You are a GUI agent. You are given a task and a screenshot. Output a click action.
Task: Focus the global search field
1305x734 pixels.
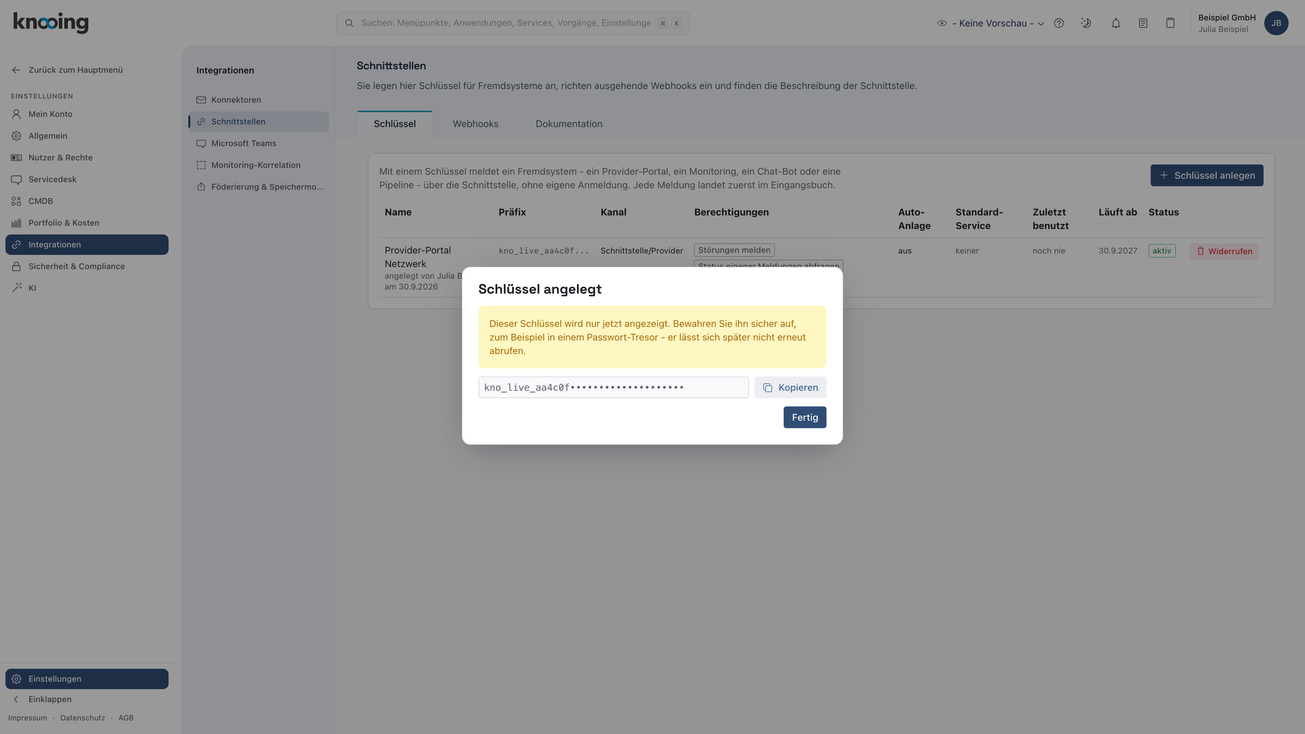click(x=513, y=23)
